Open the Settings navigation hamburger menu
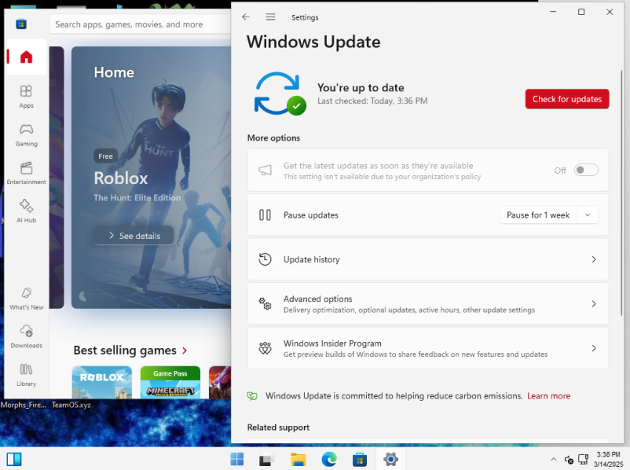 tap(270, 17)
